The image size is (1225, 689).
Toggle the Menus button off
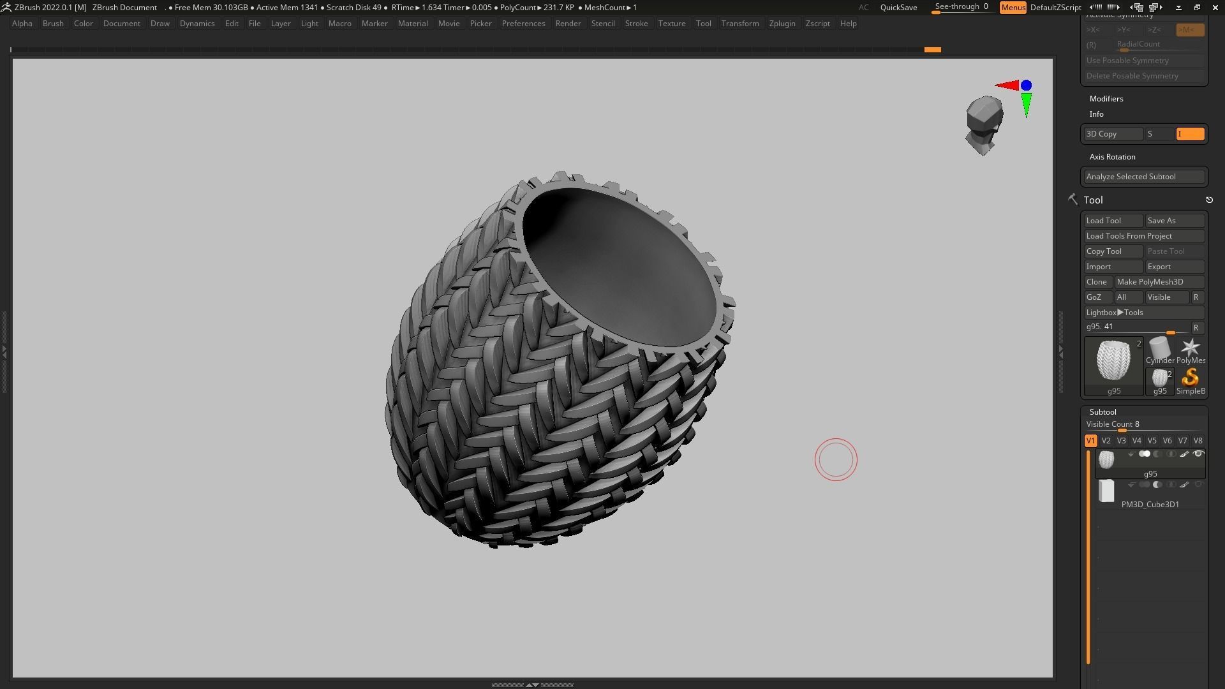[1013, 8]
